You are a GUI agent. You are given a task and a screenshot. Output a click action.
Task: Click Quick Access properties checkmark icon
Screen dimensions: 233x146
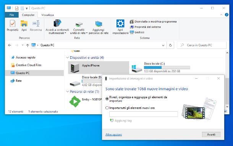[x=17, y=8]
